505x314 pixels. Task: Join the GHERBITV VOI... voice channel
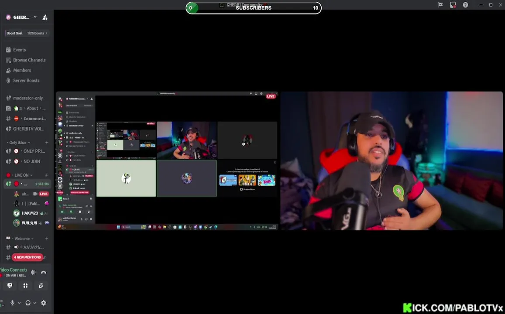pyautogui.click(x=27, y=129)
